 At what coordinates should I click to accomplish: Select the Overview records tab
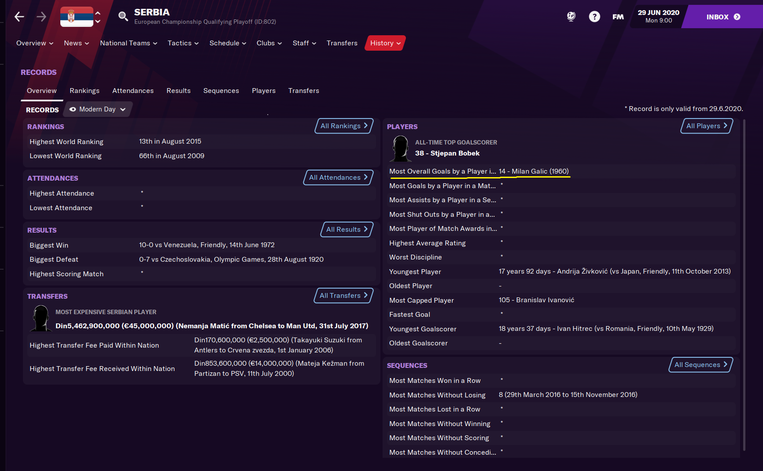tap(42, 91)
